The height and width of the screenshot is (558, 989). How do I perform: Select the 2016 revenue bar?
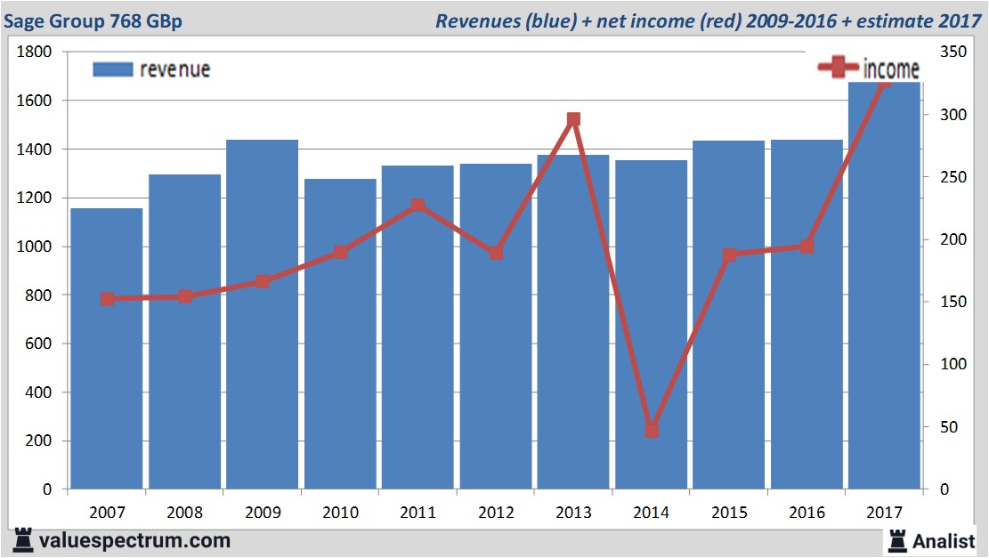[x=807, y=314]
